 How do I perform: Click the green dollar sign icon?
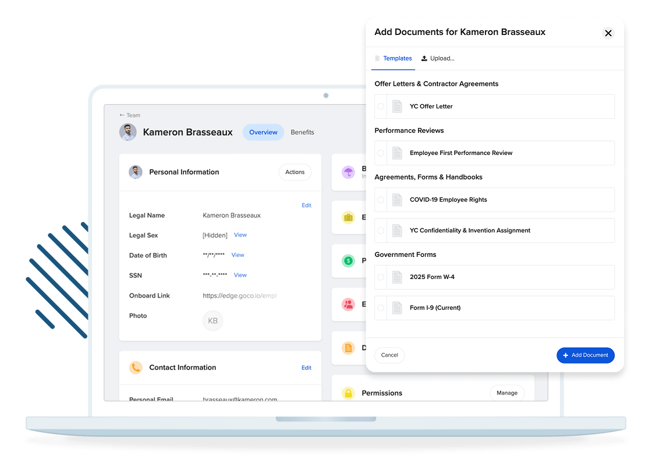point(348,261)
